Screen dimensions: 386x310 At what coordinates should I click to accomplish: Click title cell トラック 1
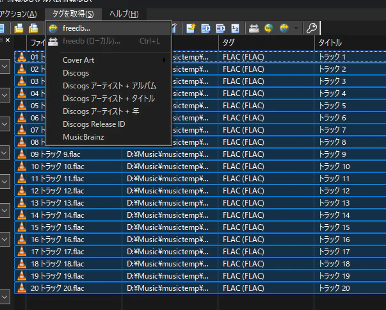click(350, 57)
